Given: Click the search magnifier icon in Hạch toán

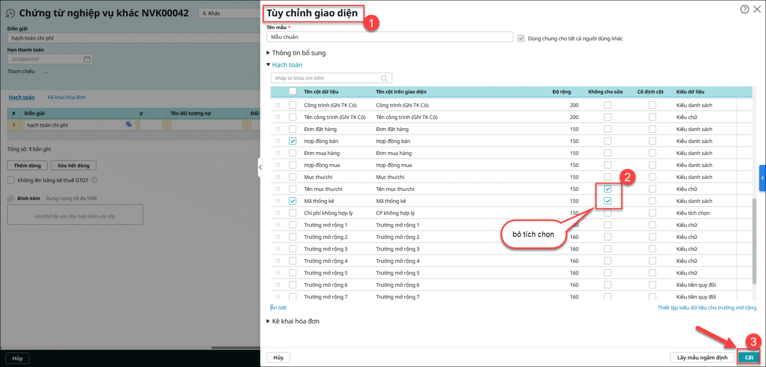Looking at the screenshot, I should [384, 78].
